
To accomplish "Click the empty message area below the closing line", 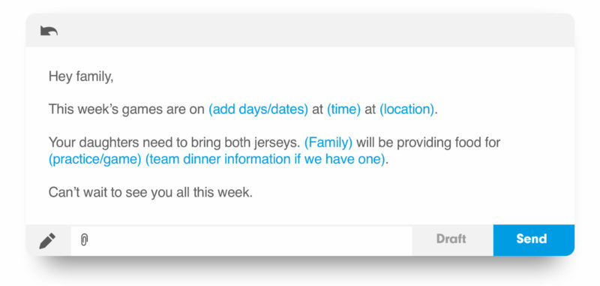I will (300, 212).
